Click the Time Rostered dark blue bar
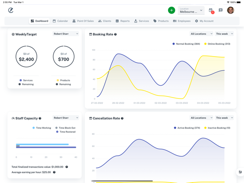The width and height of the screenshot is (244, 183). click(46, 147)
